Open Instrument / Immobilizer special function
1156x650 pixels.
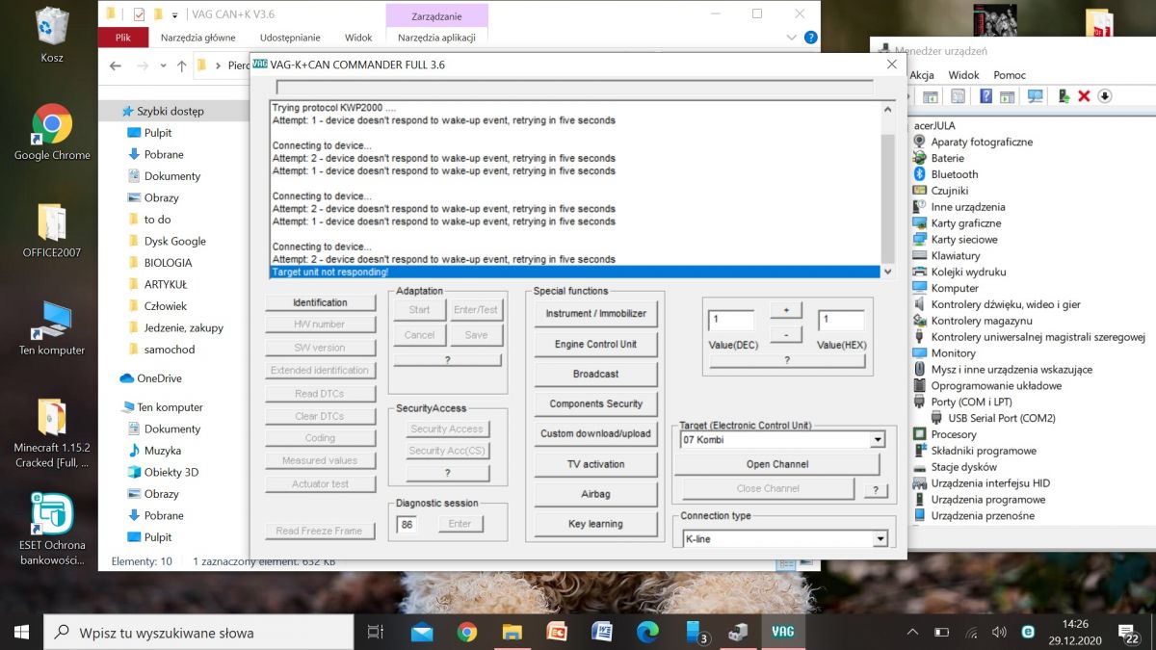point(595,314)
